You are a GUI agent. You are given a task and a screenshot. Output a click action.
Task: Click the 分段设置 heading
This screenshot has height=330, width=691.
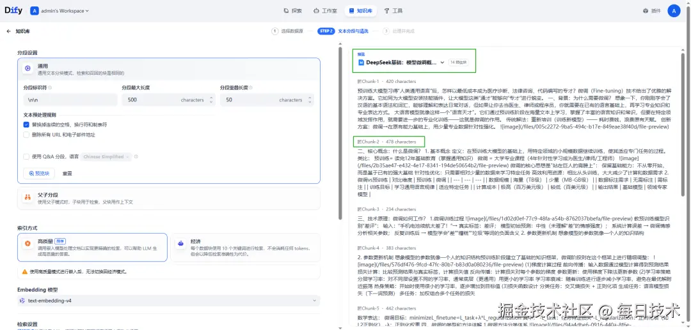pyautogui.click(x=28, y=52)
